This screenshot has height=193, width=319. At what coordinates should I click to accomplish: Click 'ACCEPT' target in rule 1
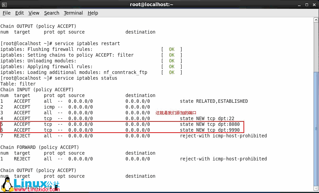pyautogui.click(x=22, y=101)
